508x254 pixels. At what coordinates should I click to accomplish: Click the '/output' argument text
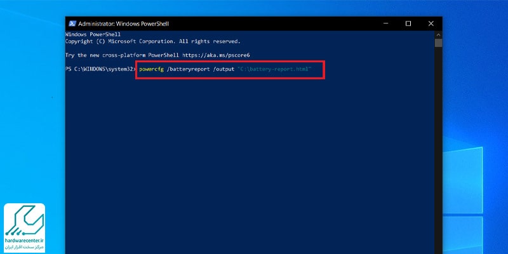point(224,69)
